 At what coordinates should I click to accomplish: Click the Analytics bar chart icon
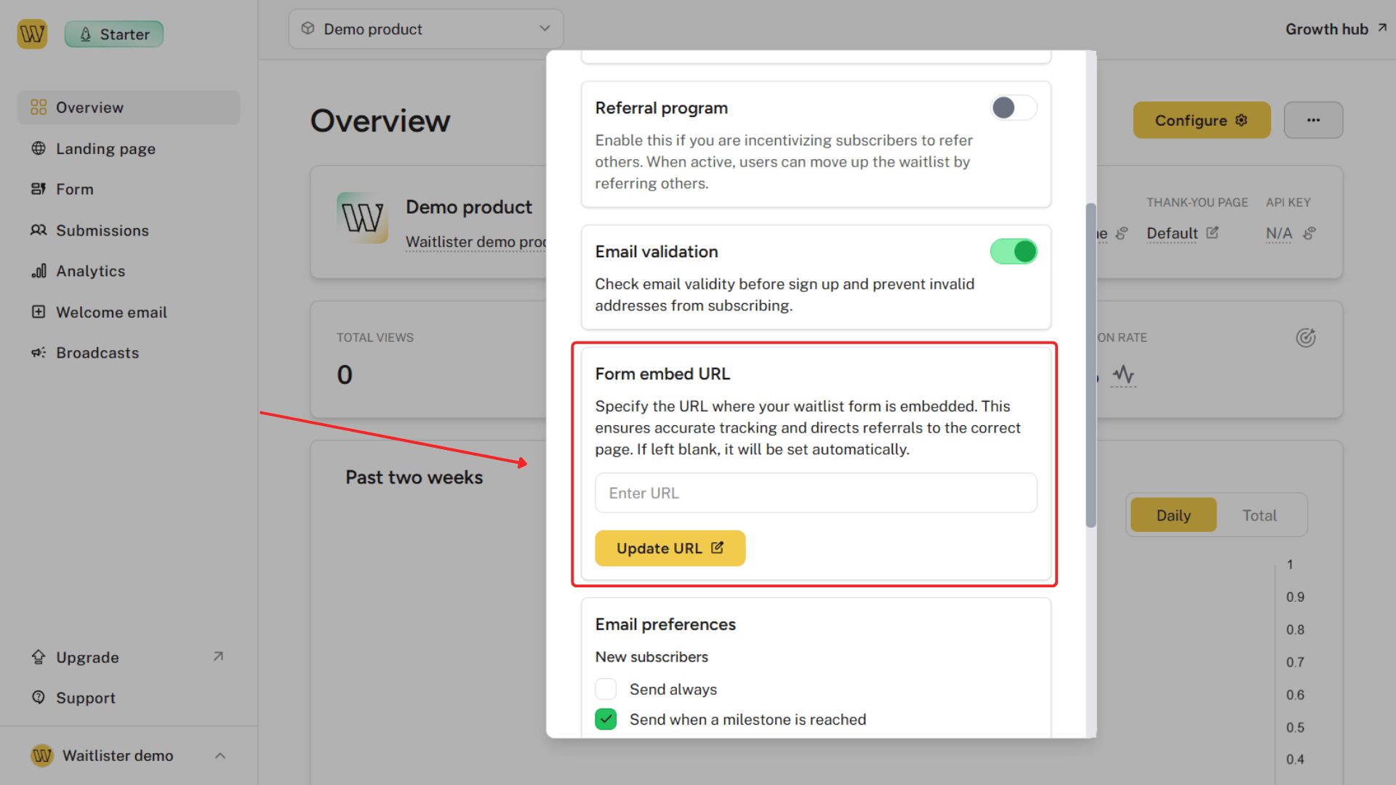tap(39, 271)
